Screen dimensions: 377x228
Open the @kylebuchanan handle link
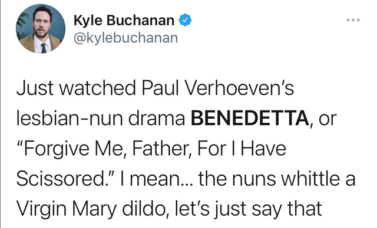[125, 38]
